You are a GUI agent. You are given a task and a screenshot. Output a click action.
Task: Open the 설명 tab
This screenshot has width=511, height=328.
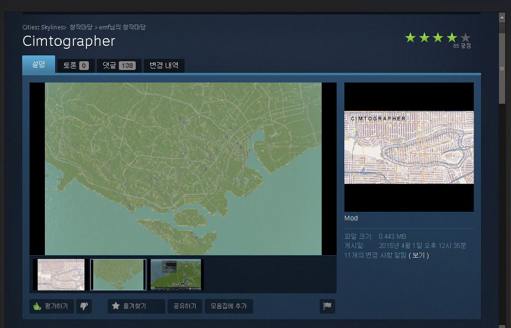[x=38, y=65]
